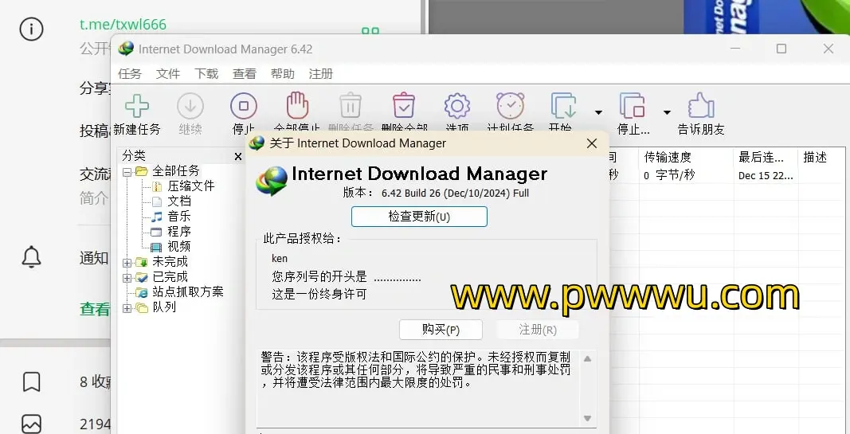This screenshot has height=434, width=850.
Task: Click the 开始 queue start icon
Action: click(563, 107)
